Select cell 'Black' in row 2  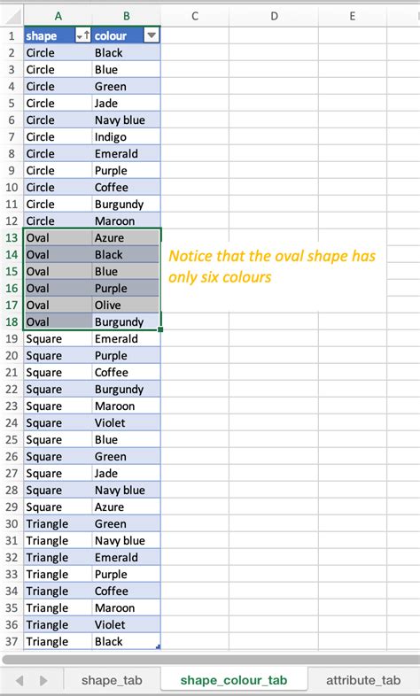coord(127,53)
